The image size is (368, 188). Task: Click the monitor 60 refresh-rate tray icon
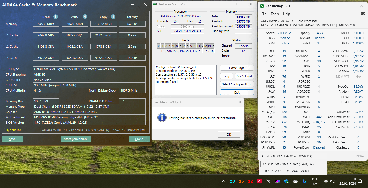[277, 181]
